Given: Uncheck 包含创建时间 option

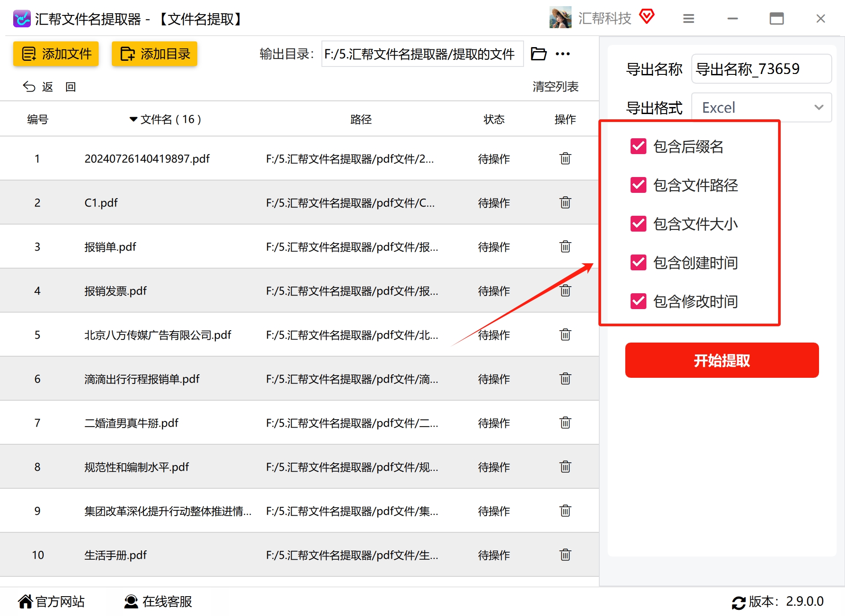Looking at the screenshot, I should click(x=638, y=262).
